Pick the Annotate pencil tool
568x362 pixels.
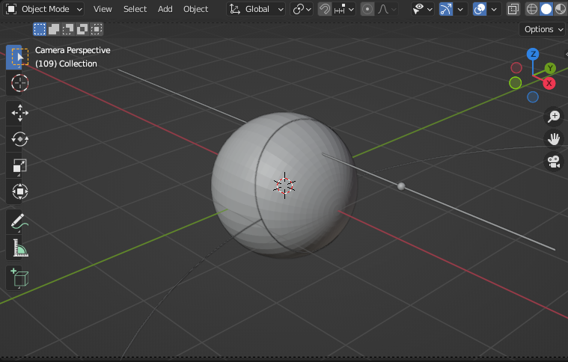coord(19,221)
